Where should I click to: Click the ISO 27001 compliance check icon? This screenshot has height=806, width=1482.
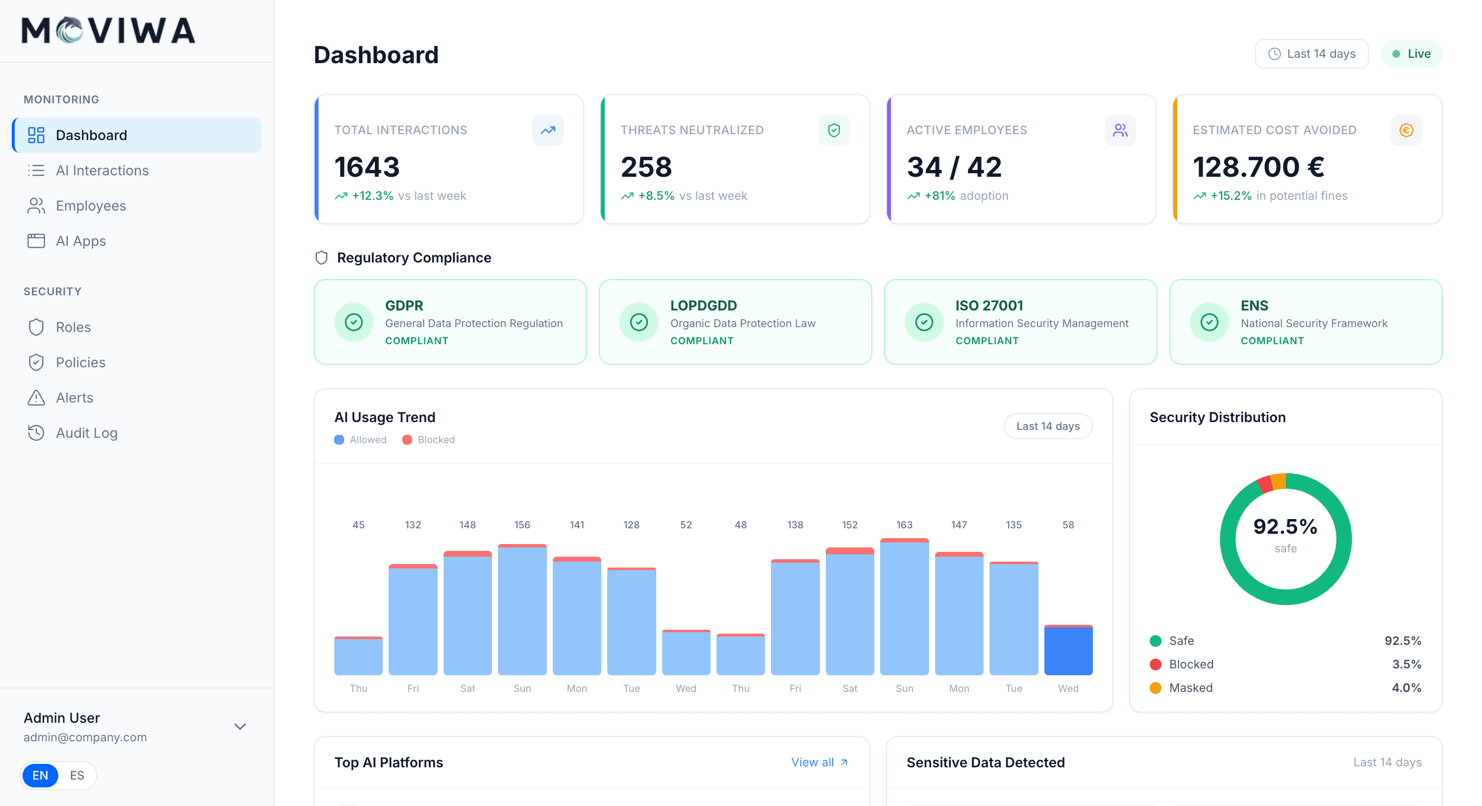point(924,322)
